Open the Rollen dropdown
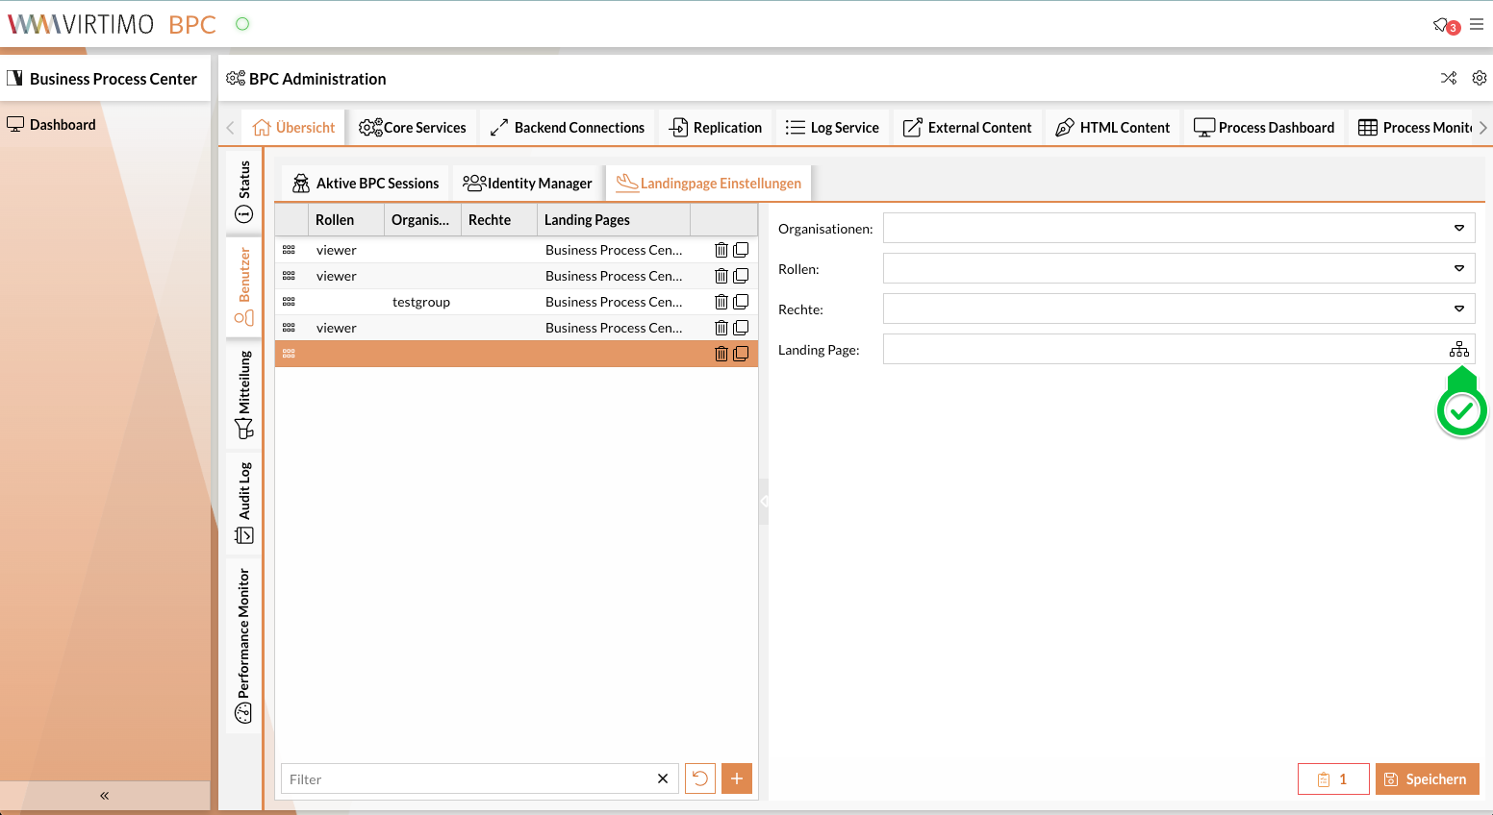This screenshot has width=1493, height=815. 1458,268
